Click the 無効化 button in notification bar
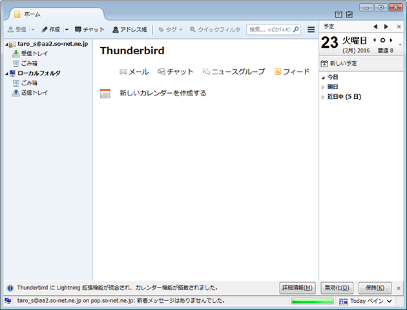The image size is (407, 310). pyautogui.click(x=337, y=288)
